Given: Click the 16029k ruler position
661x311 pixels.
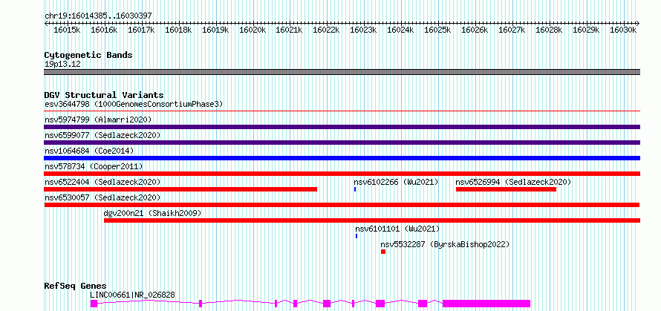Looking at the screenshot, I should pyautogui.click(x=586, y=30).
